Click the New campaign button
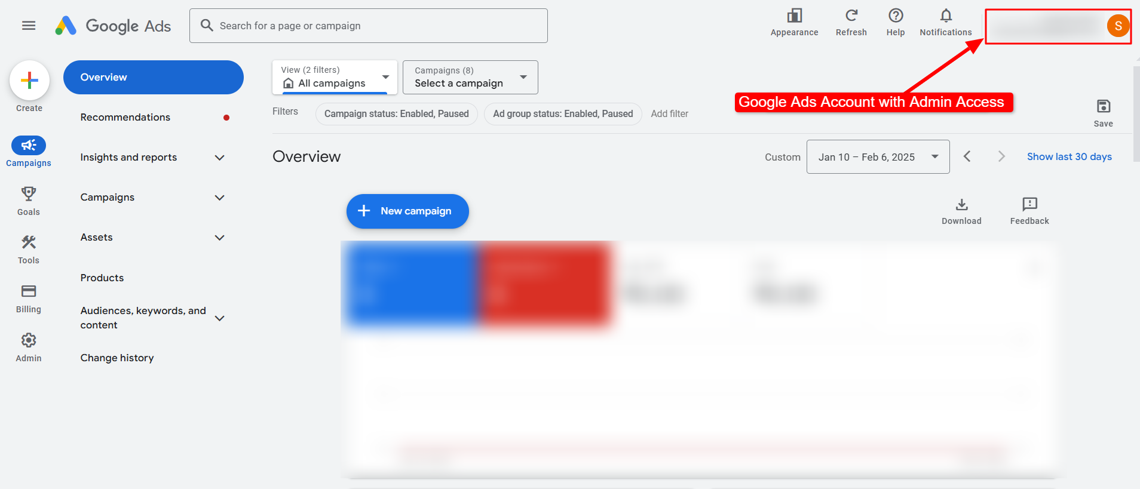 pos(407,211)
